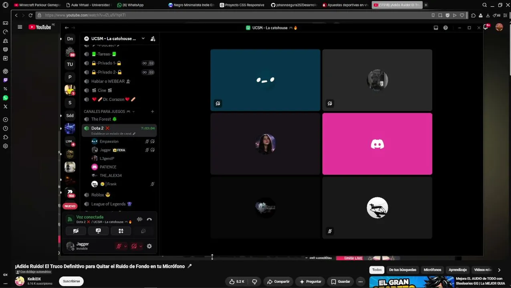This screenshot has width=511, height=288.
Task: Click Compartir share button
Action: click(x=279, y=282)
